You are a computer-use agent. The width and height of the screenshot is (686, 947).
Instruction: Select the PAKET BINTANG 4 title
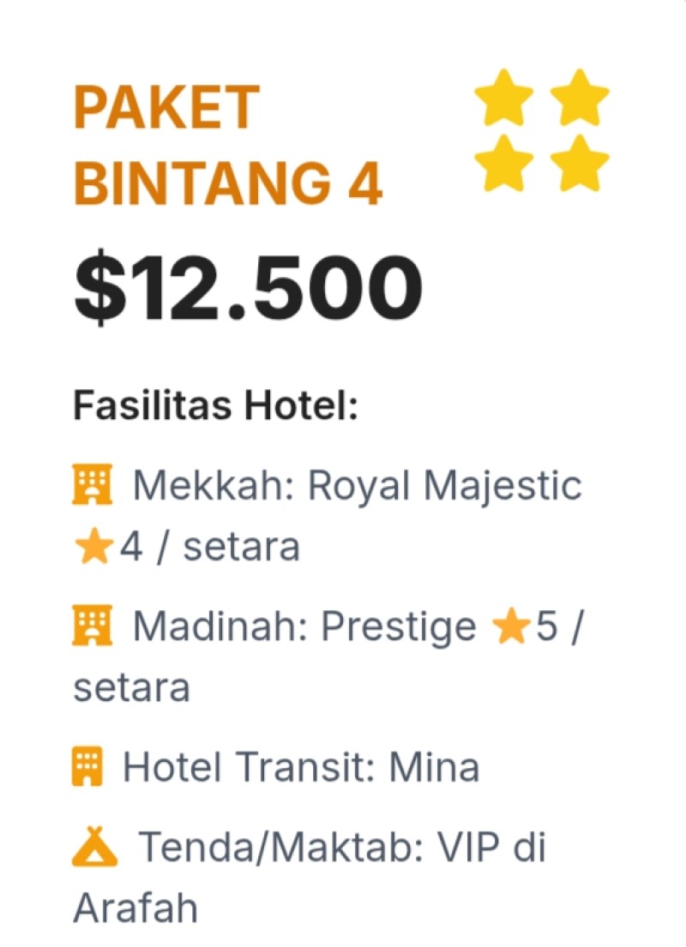(227, 146)
